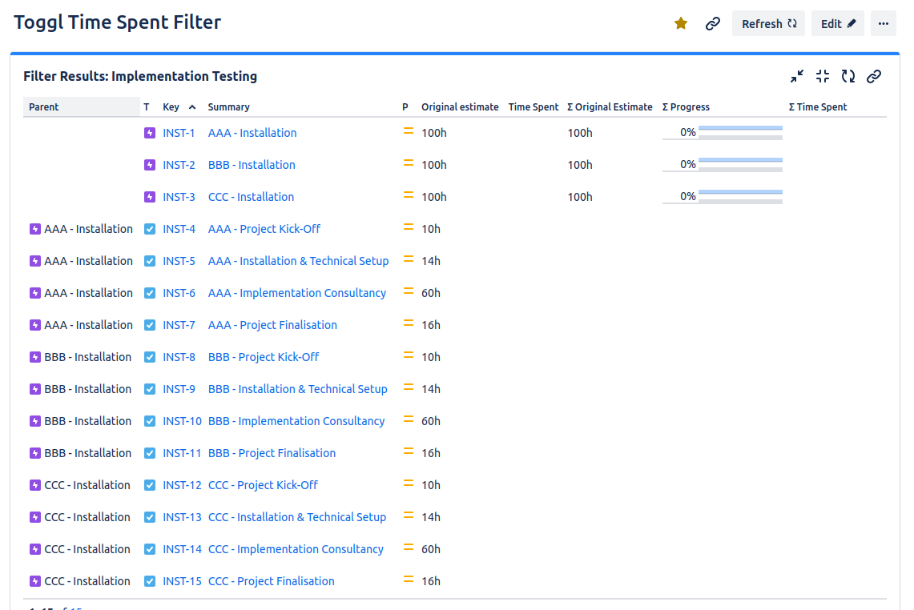Click 0% progress value for INST-3

point(688,196)
